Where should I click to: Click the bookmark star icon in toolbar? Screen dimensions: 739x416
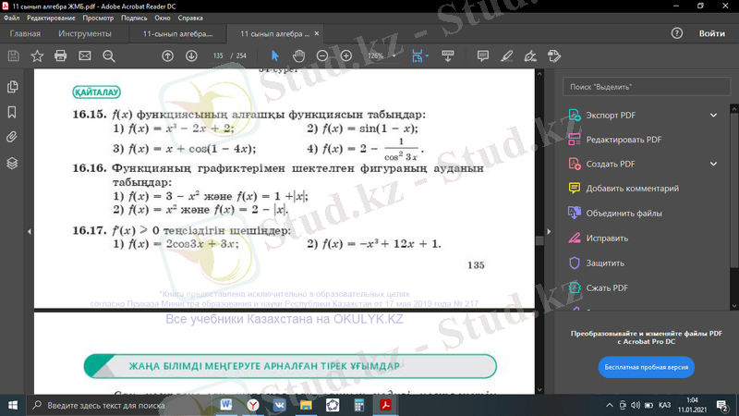tap(37, 55)
